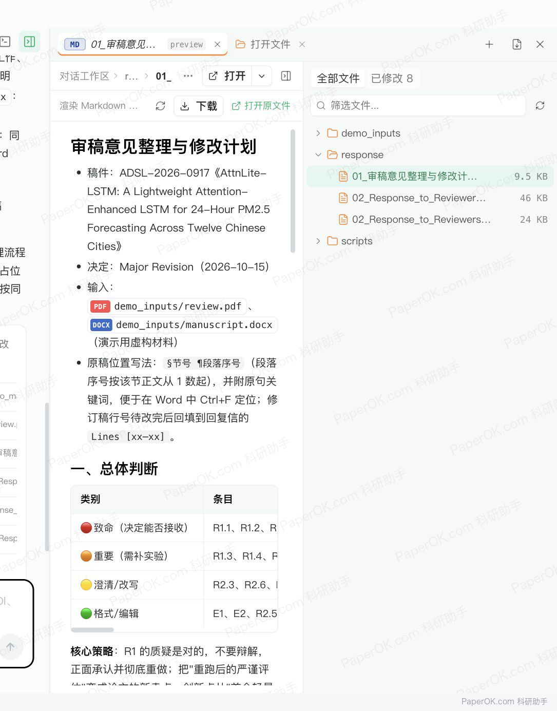Image resolution: width=557 pixels, height=711 pixels.
Task: Click the table horizontal scrollbar
Action: pos(92,629)
